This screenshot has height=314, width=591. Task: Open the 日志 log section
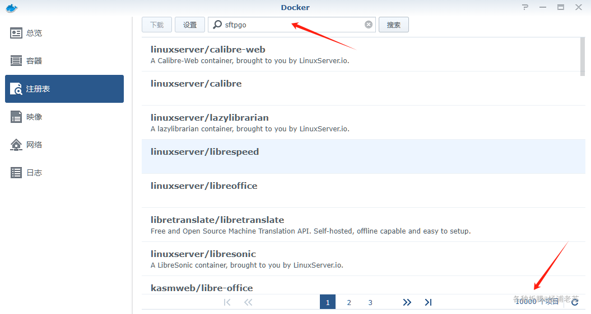click(34, 173)
